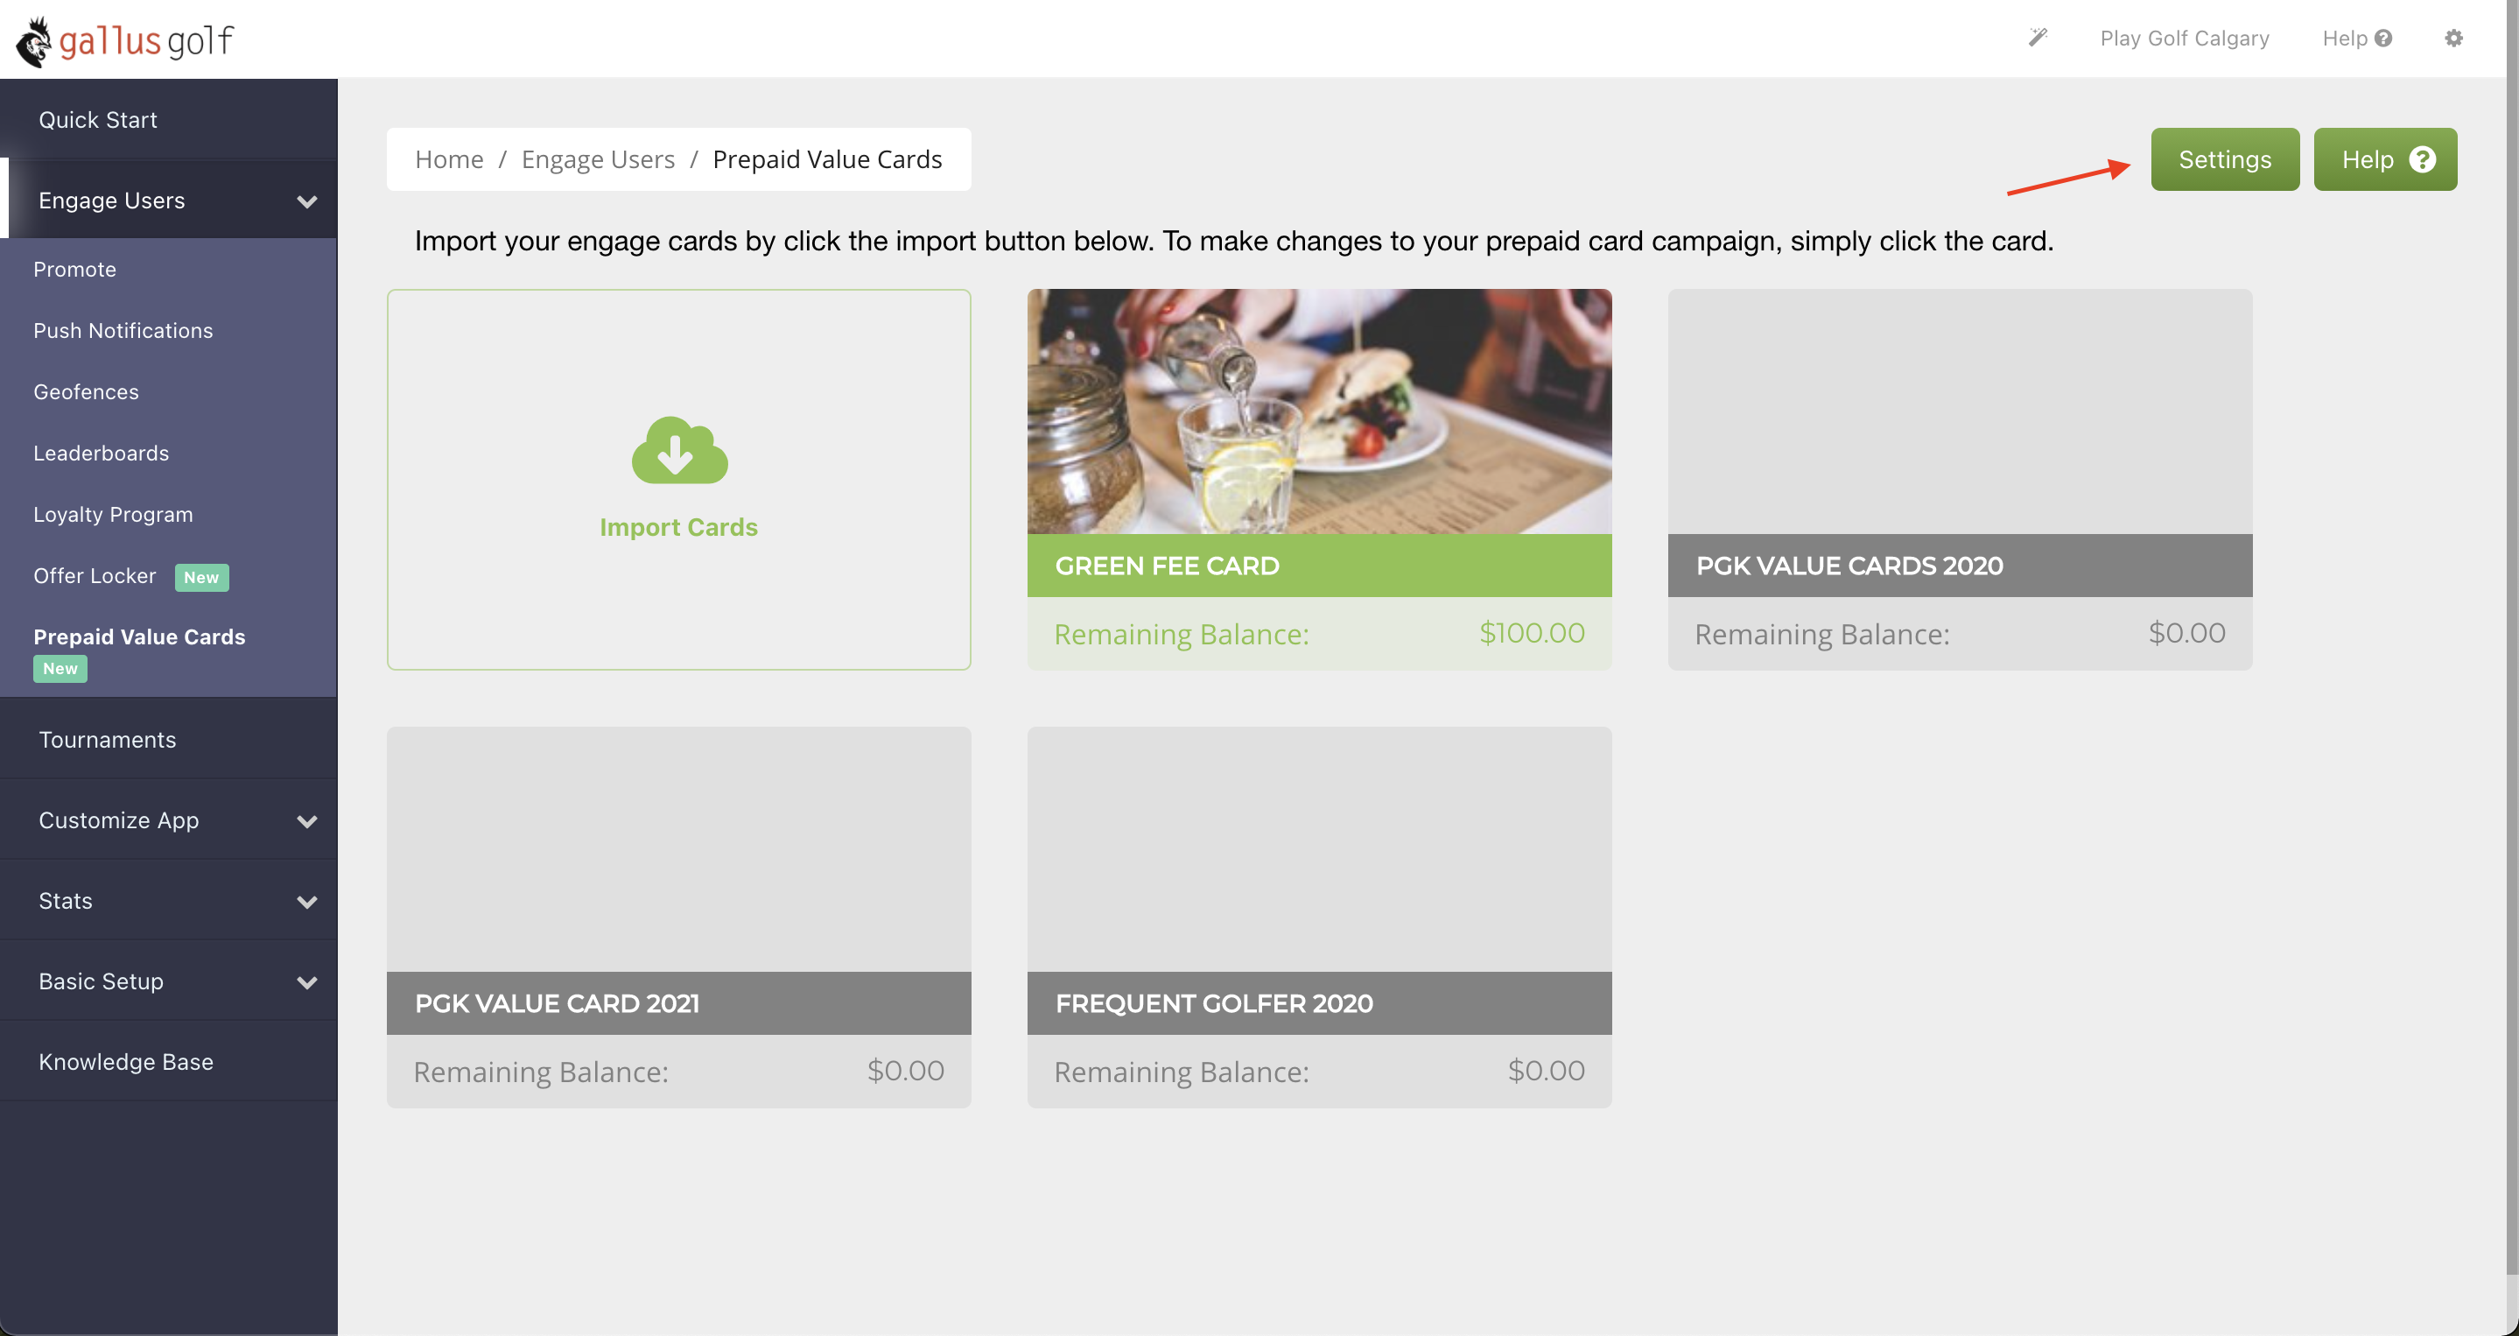This screenshot has width=2519, height=1336.
Task: Click Home breadcrumb link
Action: [449, 159]
